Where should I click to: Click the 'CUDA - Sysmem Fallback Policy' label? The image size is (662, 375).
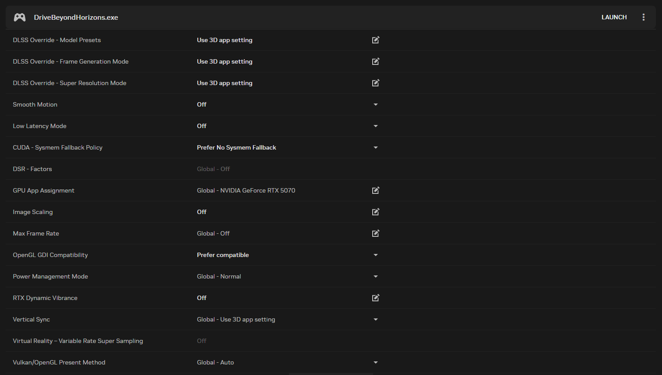[57, 147]
